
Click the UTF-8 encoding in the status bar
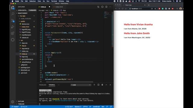tap(85, 107)
